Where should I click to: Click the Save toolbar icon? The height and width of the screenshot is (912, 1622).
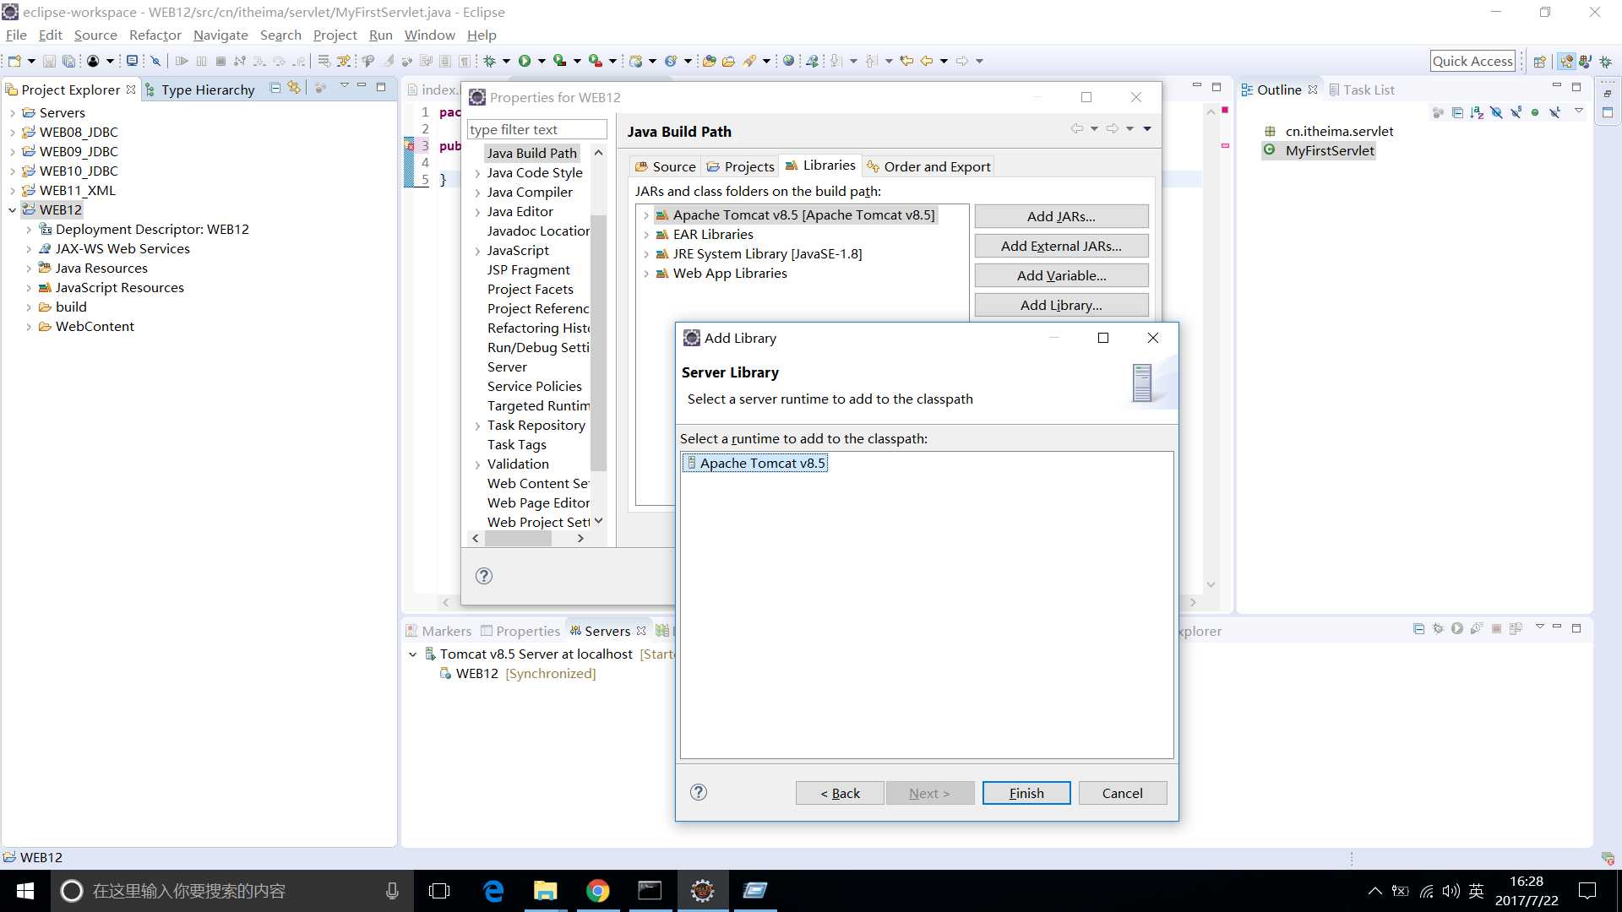[x=49, y=61]
